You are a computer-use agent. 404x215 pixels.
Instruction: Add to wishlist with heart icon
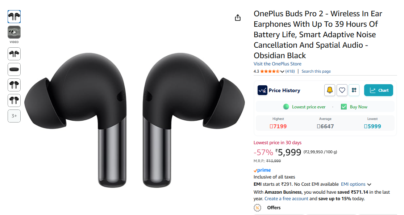342,90
